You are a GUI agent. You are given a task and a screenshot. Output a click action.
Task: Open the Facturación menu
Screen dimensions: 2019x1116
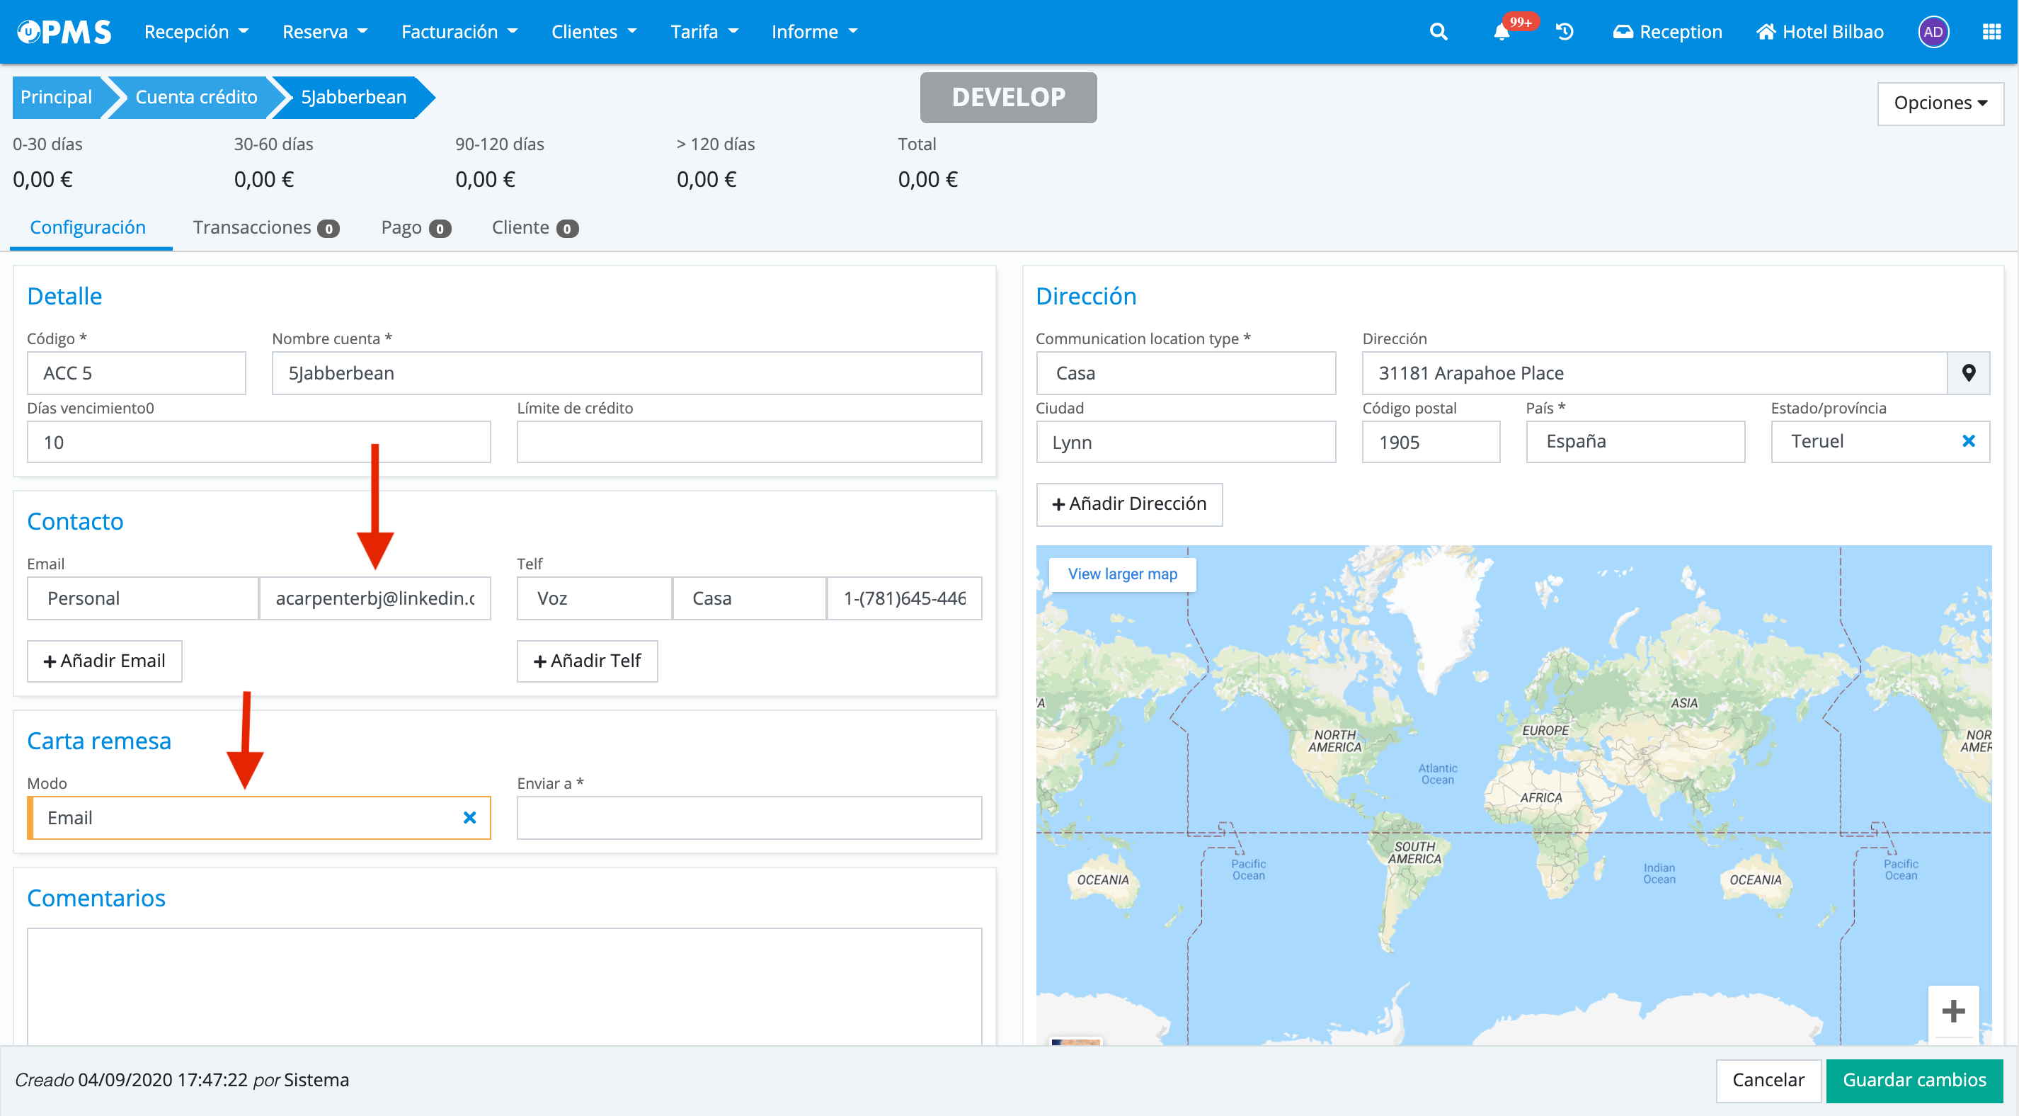coord(459,31)
